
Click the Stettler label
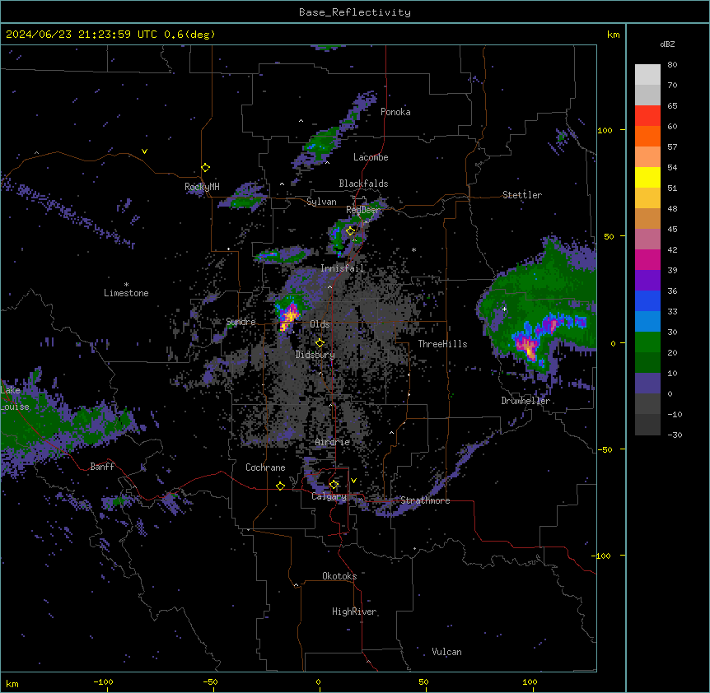tap(522, 195)
